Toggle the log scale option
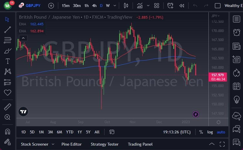This screenshot has width=243, height=150. (210, 132)
